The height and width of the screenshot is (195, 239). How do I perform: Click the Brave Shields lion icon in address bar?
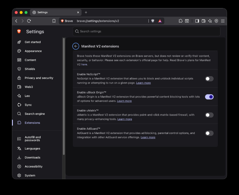click(x=153, y=21)
